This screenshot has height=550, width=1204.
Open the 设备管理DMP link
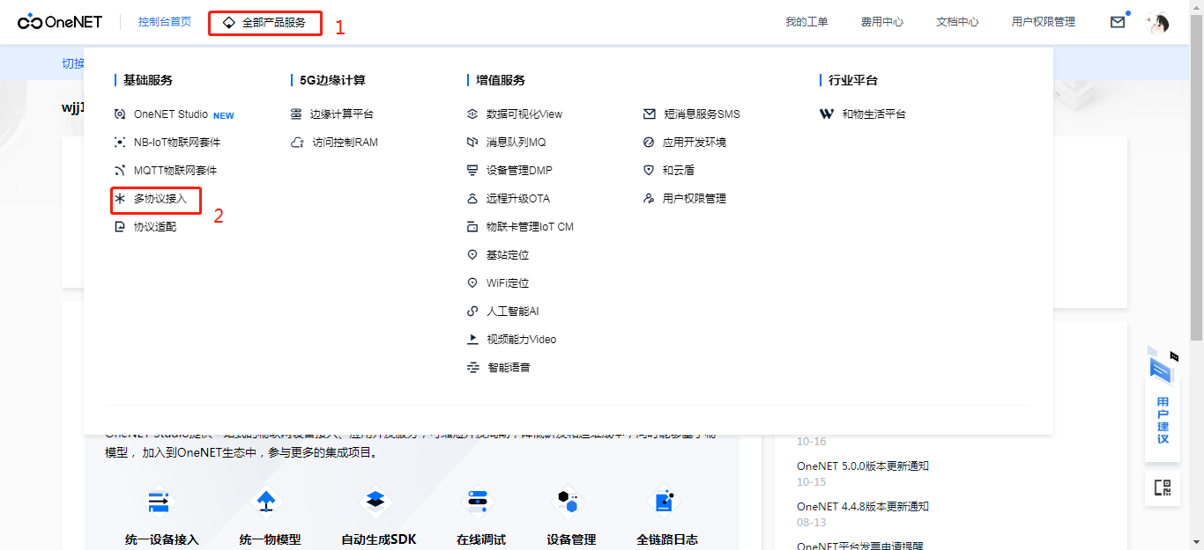pyautogui.click(x=520, y=171)
